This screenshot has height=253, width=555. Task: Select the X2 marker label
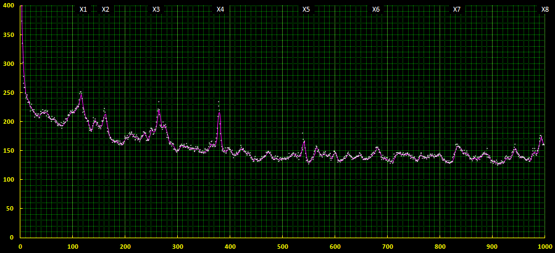tap(106, 10)
